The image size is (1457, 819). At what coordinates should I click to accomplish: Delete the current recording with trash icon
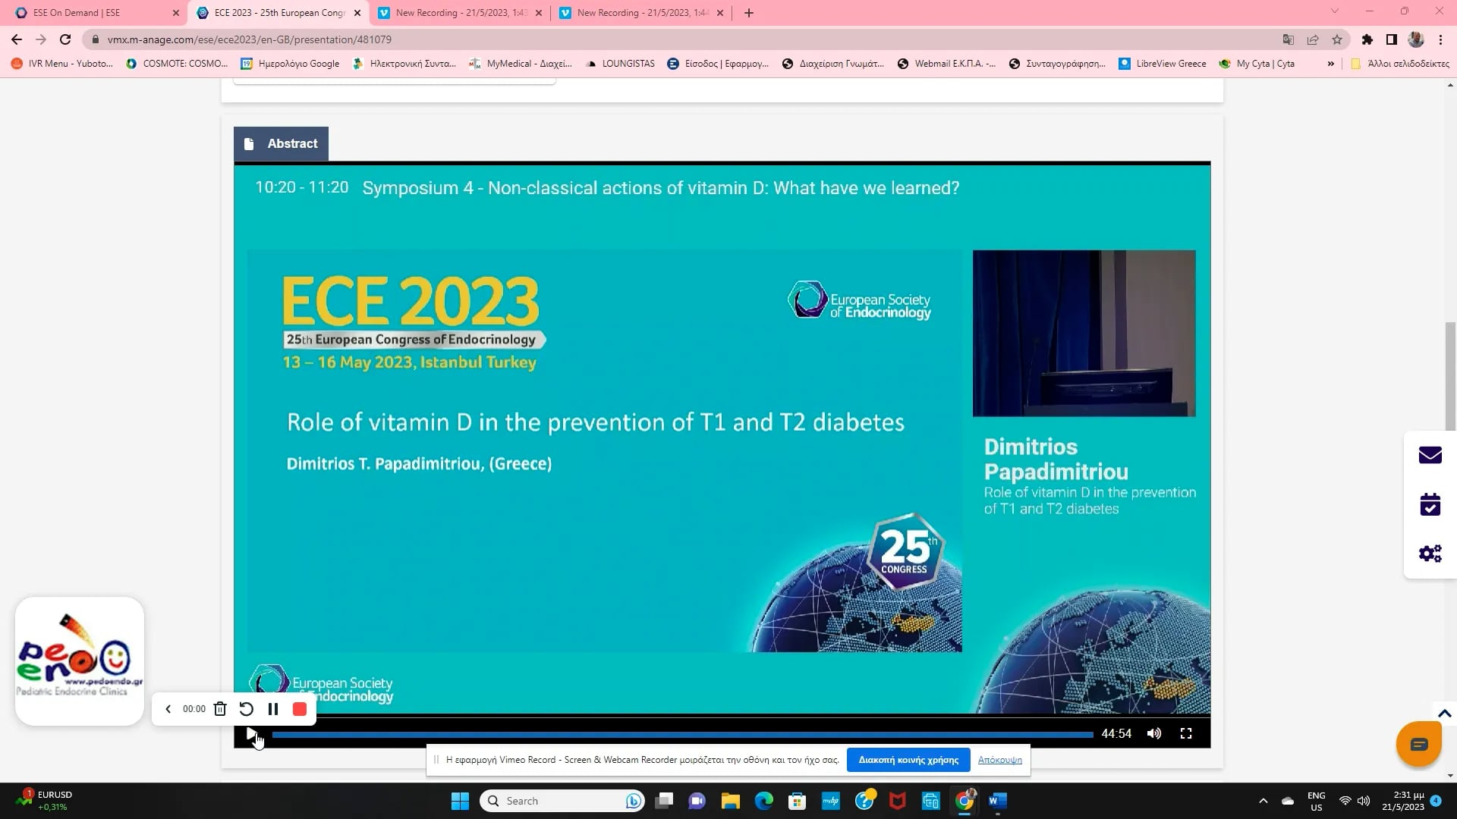(x=220, y=709)
